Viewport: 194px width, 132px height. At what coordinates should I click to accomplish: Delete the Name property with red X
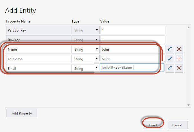click(179, 49)
